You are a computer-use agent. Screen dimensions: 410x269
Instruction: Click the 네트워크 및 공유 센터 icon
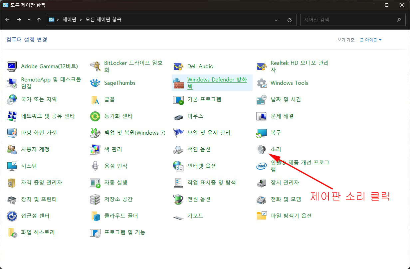pos(12,116)
